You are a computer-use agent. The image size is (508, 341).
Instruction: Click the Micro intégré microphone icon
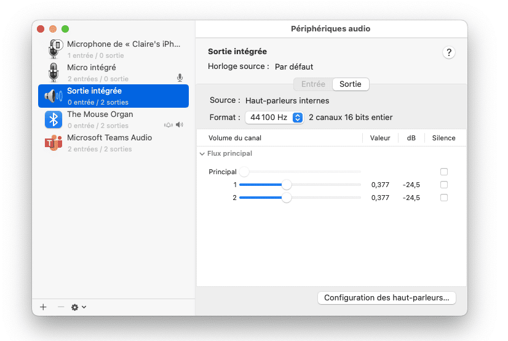tap(54, 72)
